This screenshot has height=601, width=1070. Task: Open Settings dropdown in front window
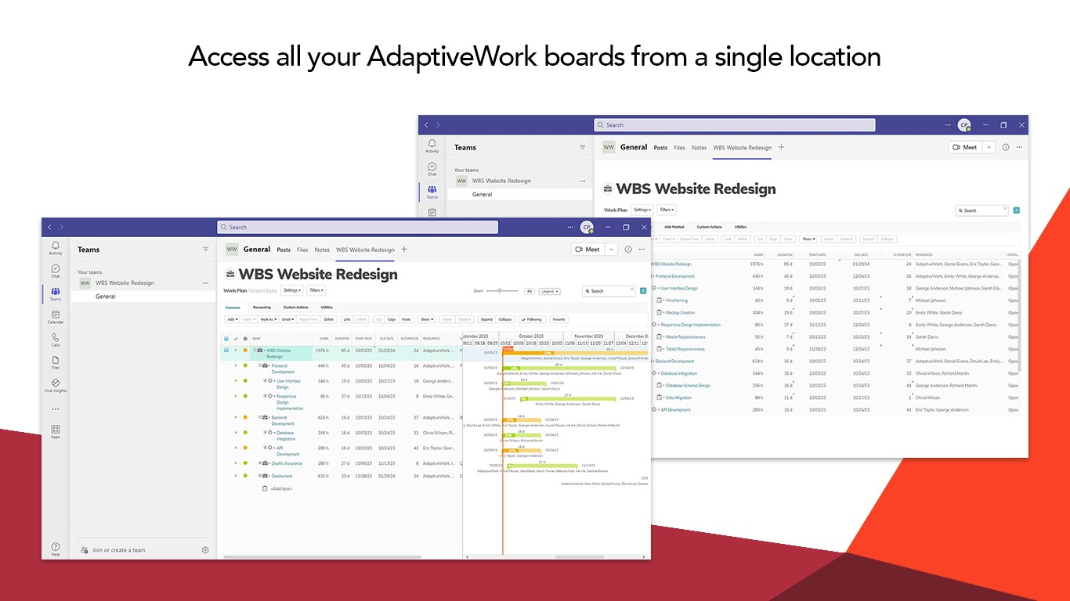point(292,290)
